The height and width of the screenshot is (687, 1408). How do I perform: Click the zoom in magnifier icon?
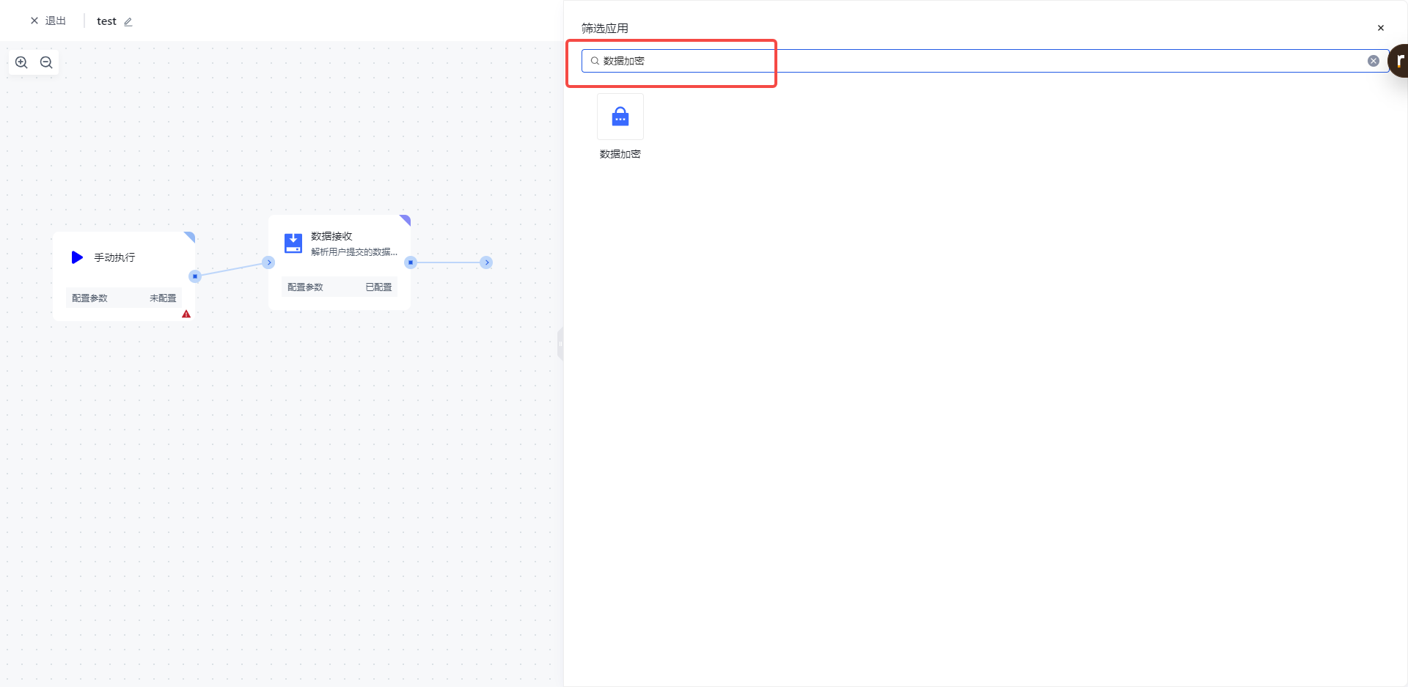[x=21, y=62]
